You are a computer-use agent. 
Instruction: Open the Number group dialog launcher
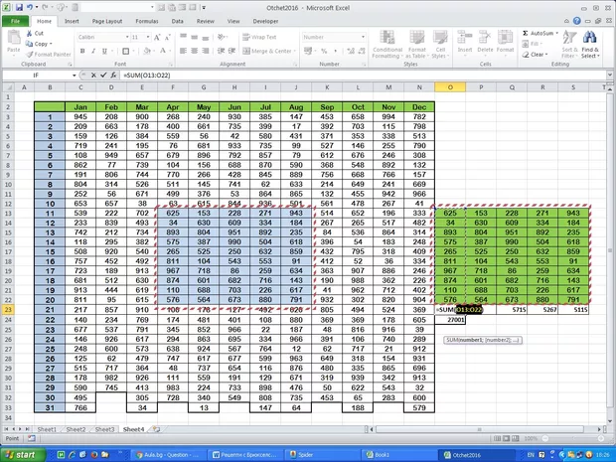coord(365,65)
